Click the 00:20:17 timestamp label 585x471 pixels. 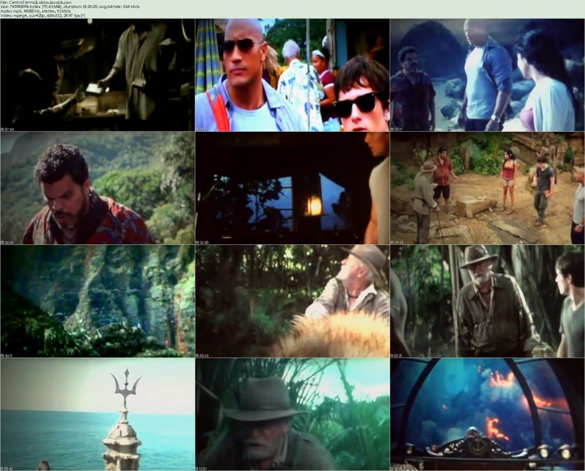[397, 129]
